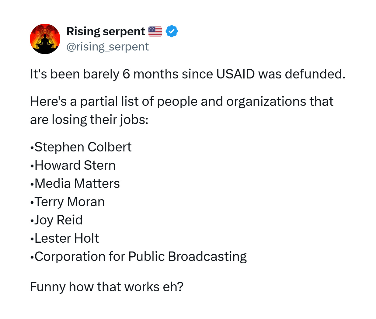
Task: Click the word USAID in the tweet
Action: click(235, 74)
